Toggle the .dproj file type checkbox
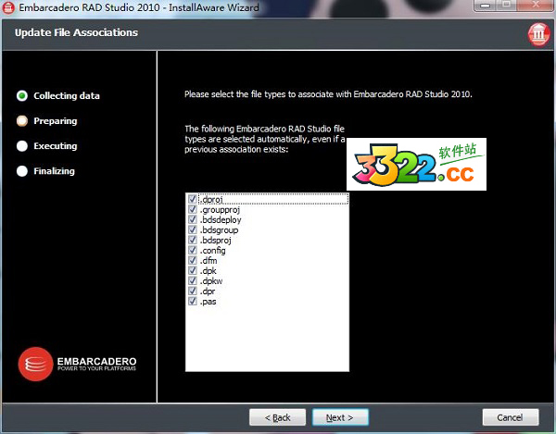This screenshot has width=556, height=434. click(x=193, y=199)
